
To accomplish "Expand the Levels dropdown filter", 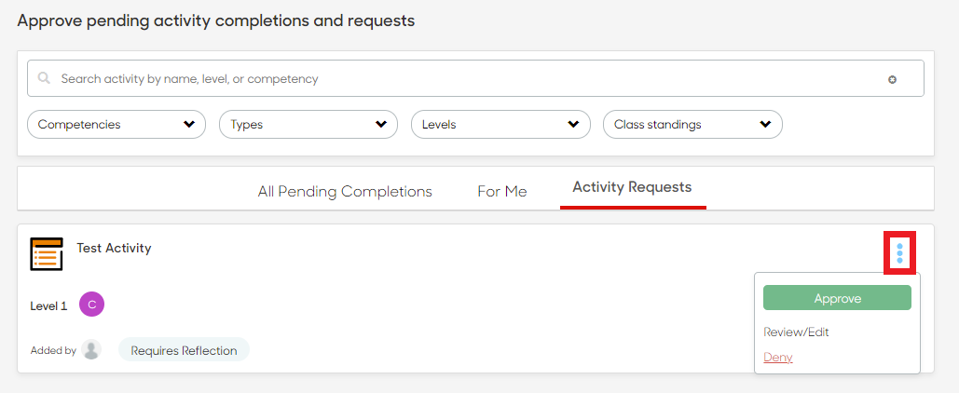I will click(500, 124).
